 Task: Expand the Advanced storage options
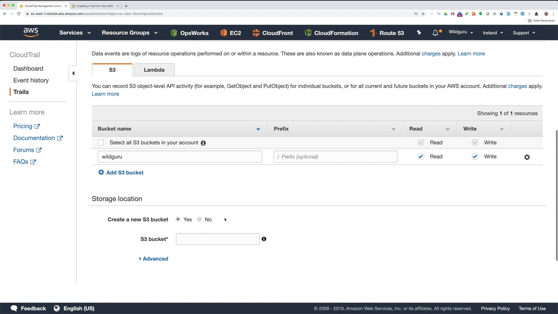coord(154,259)
